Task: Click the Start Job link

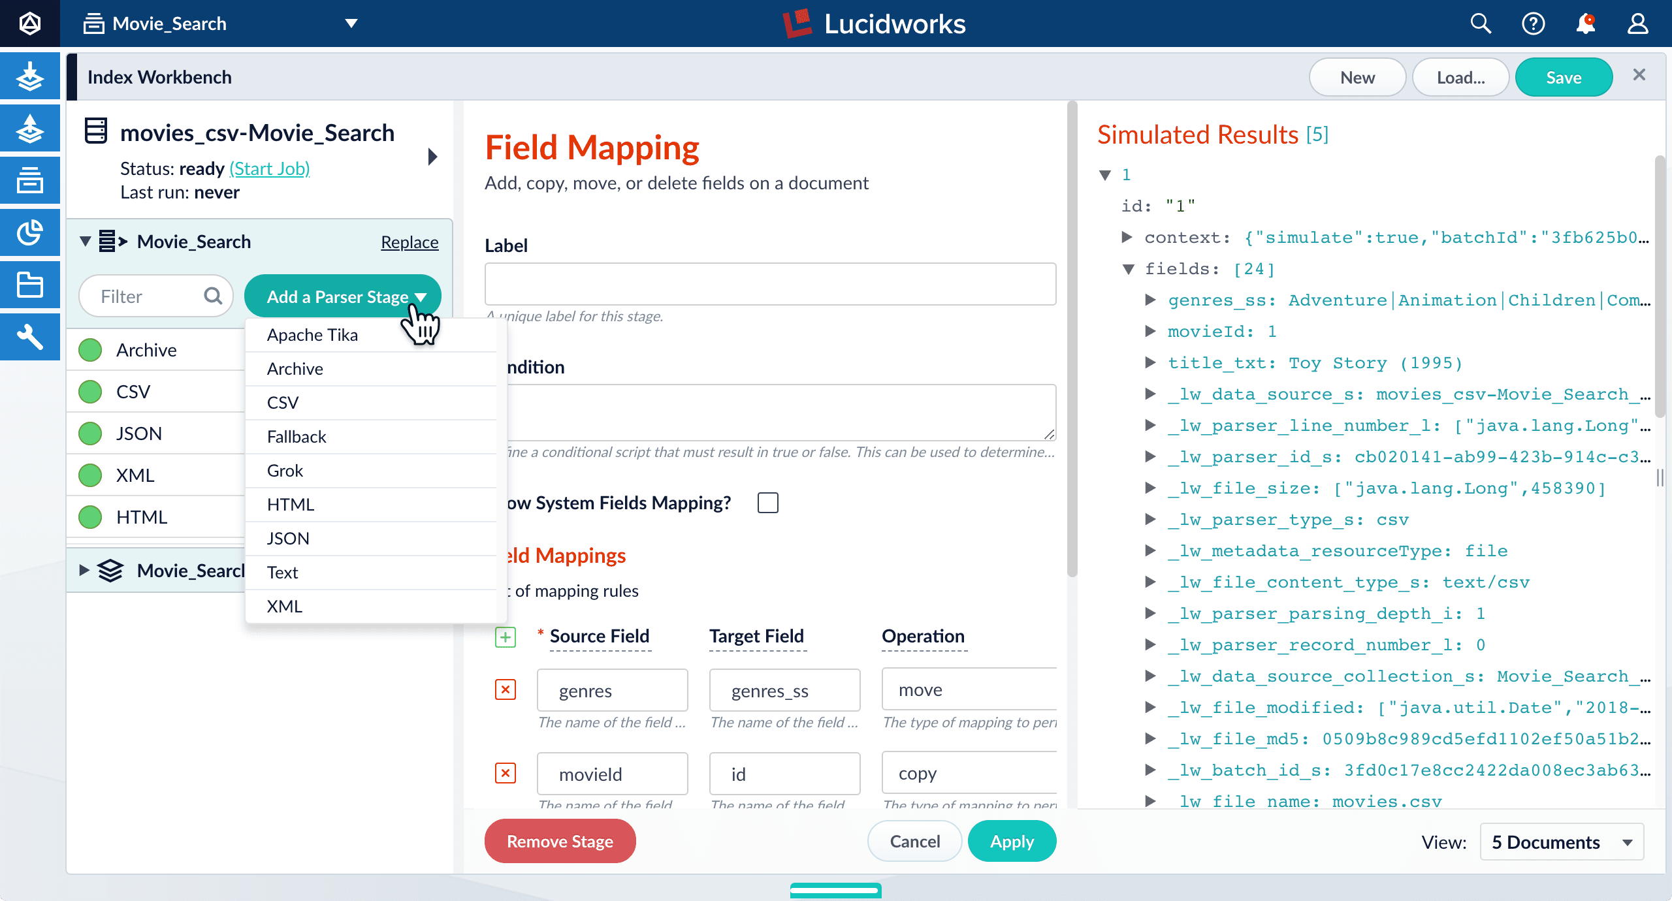Action: [x=269, y=168]
